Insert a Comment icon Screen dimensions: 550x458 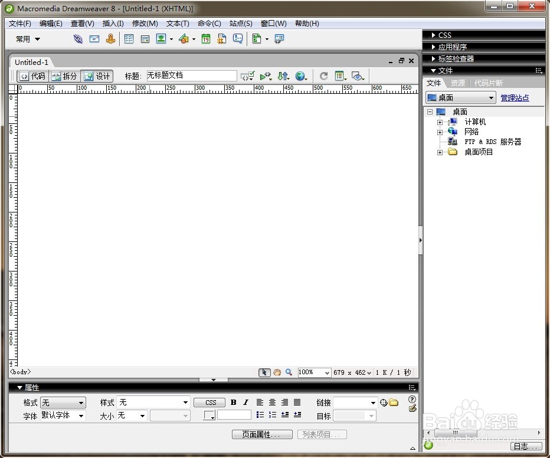coord(237,38)
